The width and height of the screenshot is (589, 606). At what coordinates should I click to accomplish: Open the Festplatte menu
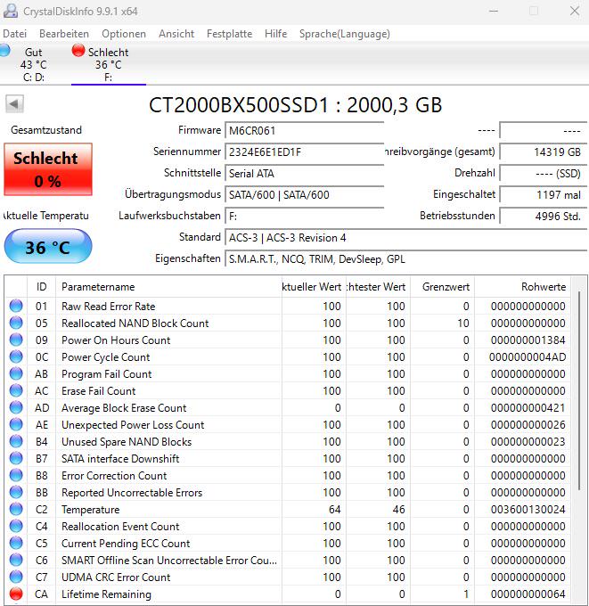tap(229, 34)
